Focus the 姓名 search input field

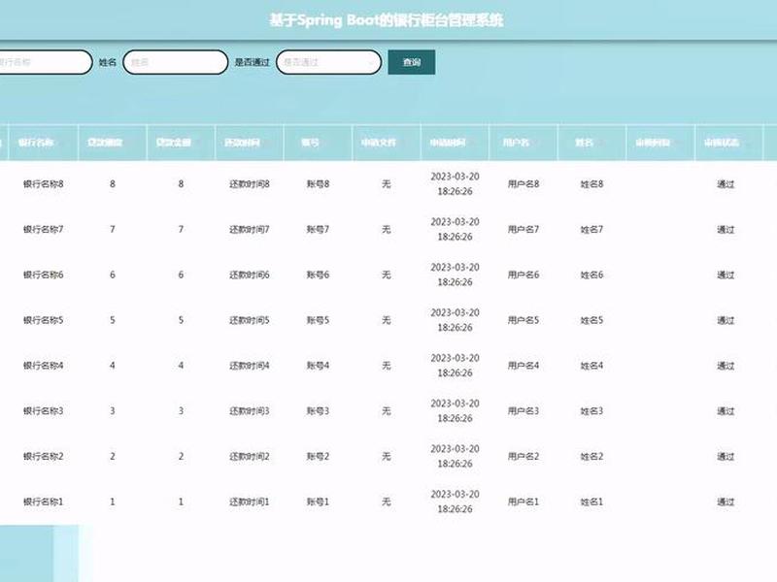[x=176, y=62]
